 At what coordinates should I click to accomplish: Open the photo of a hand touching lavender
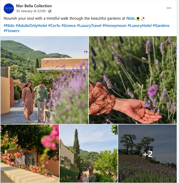(x=133, y=80)
